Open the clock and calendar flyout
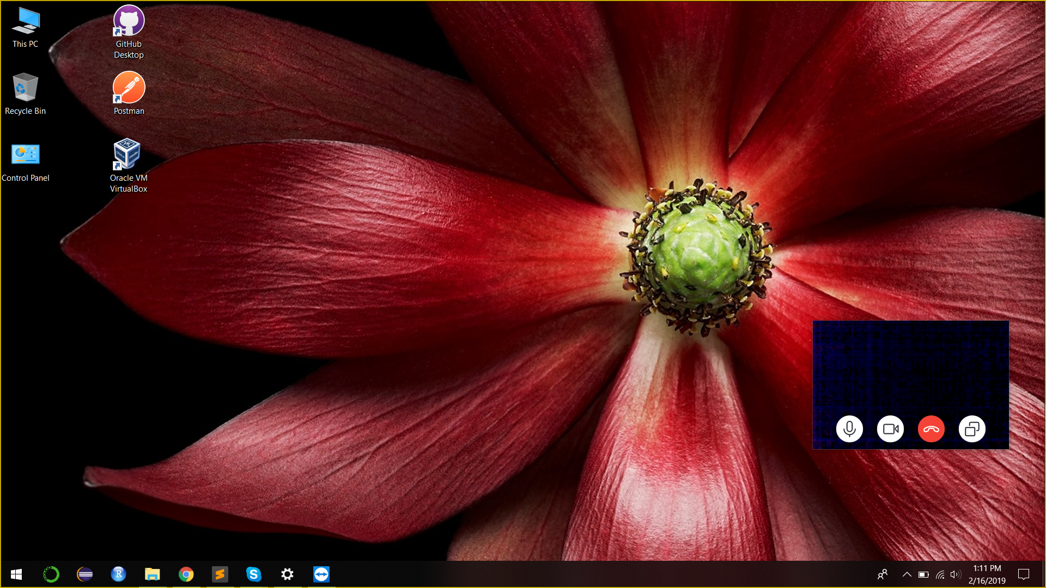The width and height of the screenshot is (1046, 588). click(987, 574)
